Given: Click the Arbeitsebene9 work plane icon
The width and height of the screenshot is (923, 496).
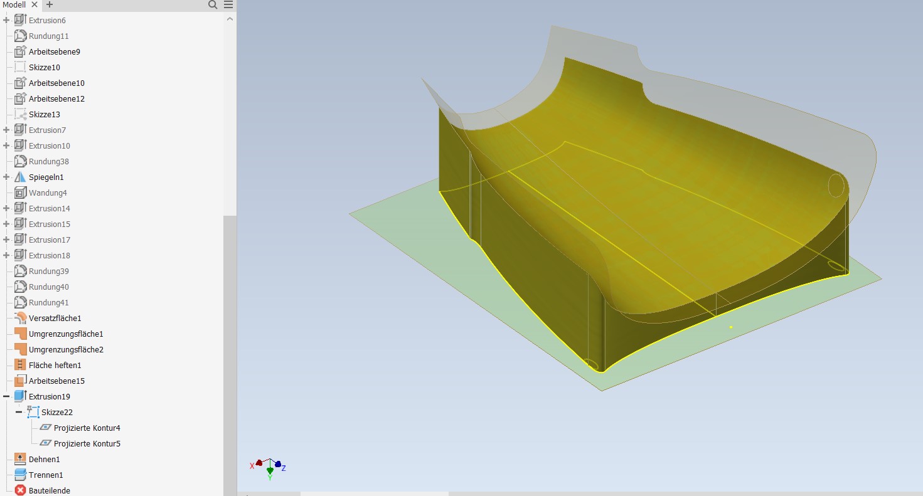Looking at the screenshot, I should 20,51.
